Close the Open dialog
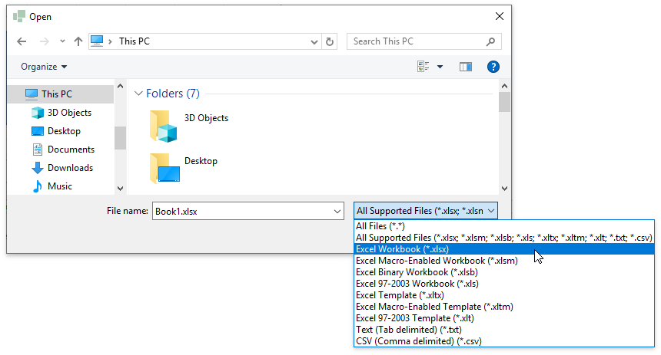The height and width of the screenshot is (355, 661). (x=500, y=16)
